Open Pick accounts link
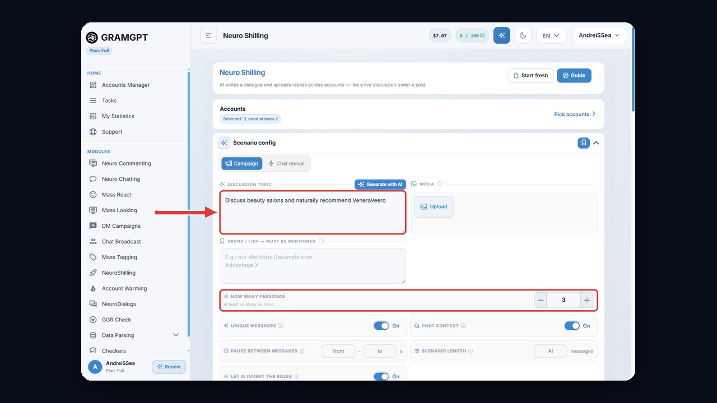Screen dimensions: 717x403 [575, 114]
